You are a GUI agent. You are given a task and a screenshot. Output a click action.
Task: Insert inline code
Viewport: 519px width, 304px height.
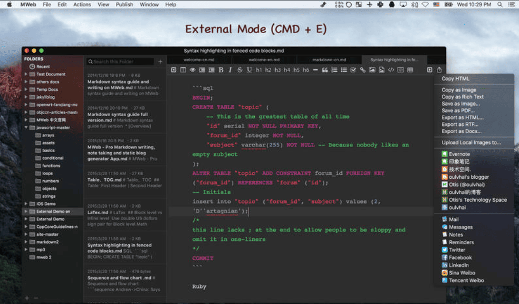pyautogui.click(x=391, y=70)
